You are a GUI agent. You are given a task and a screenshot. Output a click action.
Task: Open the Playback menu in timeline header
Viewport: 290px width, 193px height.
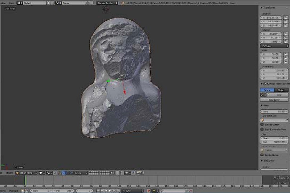tap(14, 191)
